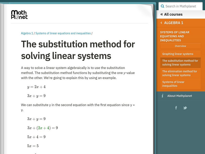The image size is (205, 154).
Task: Click the back chevron beside Algebra 1
Action: pos(161,23)
